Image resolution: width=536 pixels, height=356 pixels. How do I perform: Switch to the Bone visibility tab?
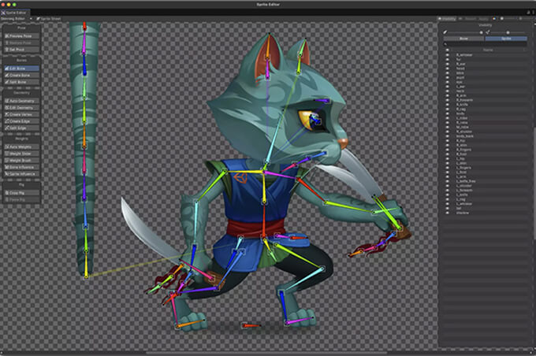[464, 38]
